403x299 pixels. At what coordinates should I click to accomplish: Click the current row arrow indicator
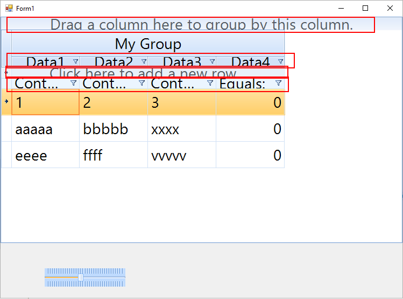(6, 101)
